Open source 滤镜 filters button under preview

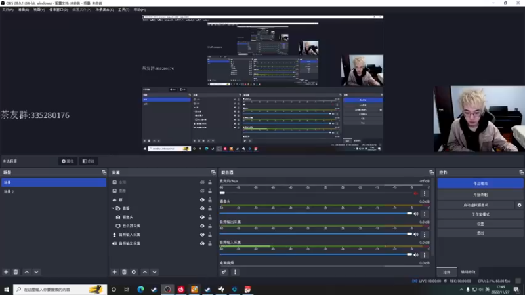[89, 161]
